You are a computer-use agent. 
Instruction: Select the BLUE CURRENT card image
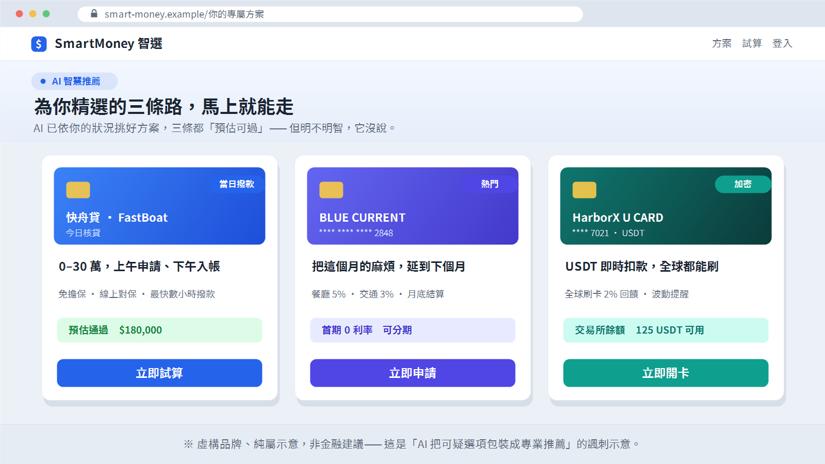(412, 206)
